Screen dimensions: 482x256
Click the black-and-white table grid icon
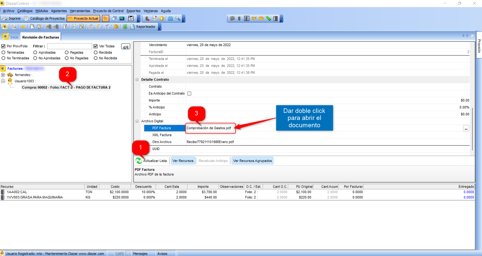(276, 18)
